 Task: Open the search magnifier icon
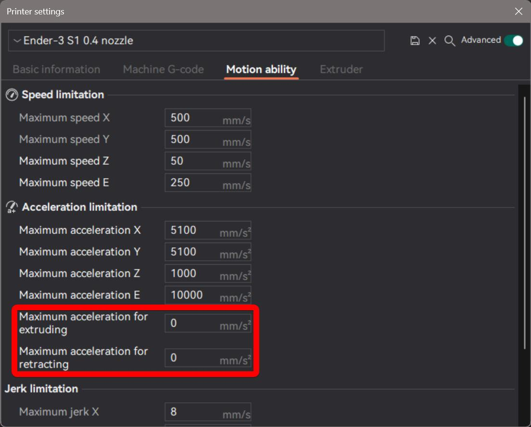tap(449, 41)
